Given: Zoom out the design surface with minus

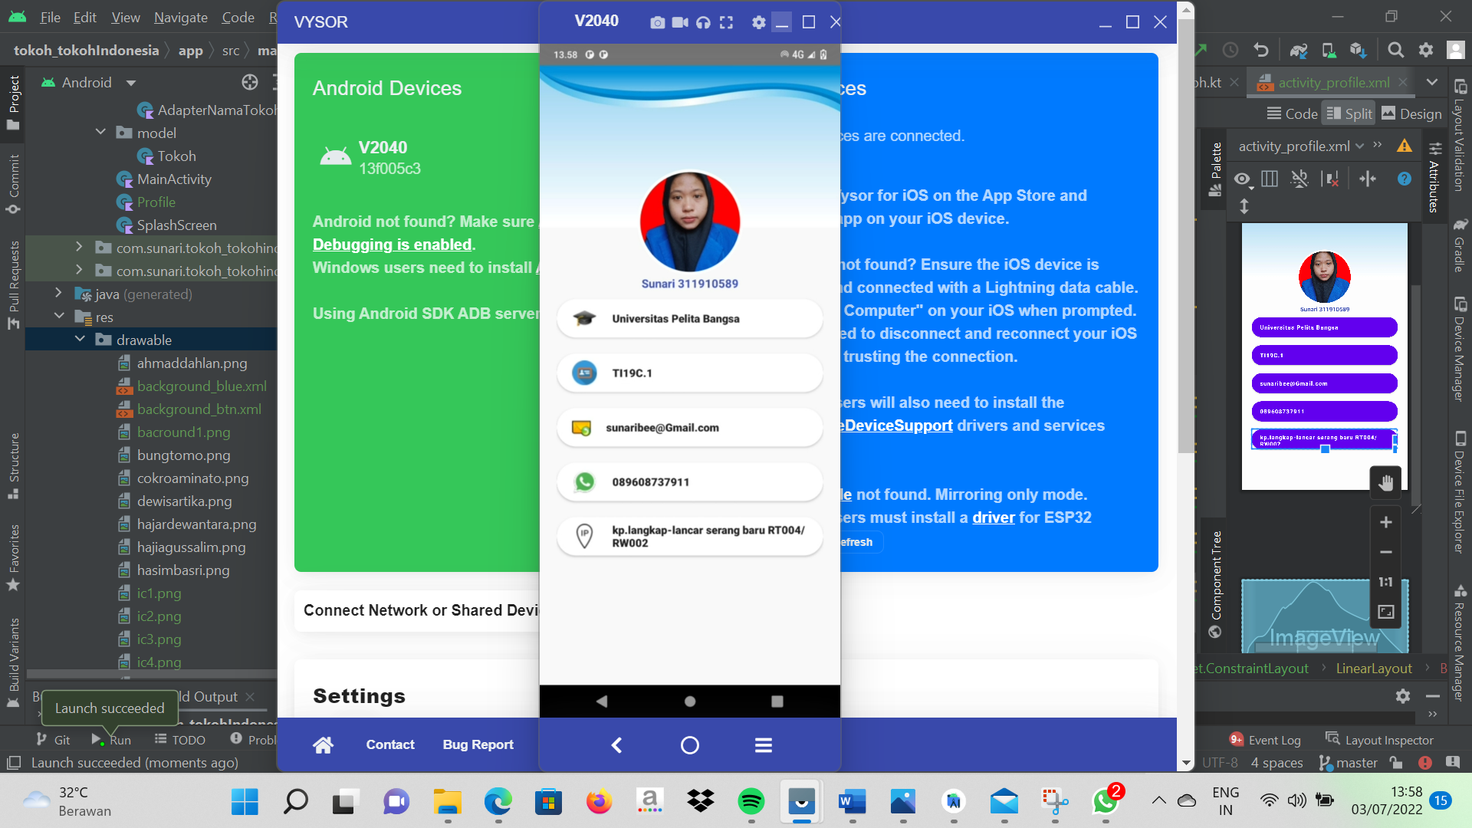Looking at the screenshot, I should point(1385,552).
